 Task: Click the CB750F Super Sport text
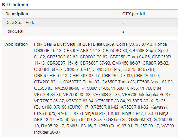[149, 51]
